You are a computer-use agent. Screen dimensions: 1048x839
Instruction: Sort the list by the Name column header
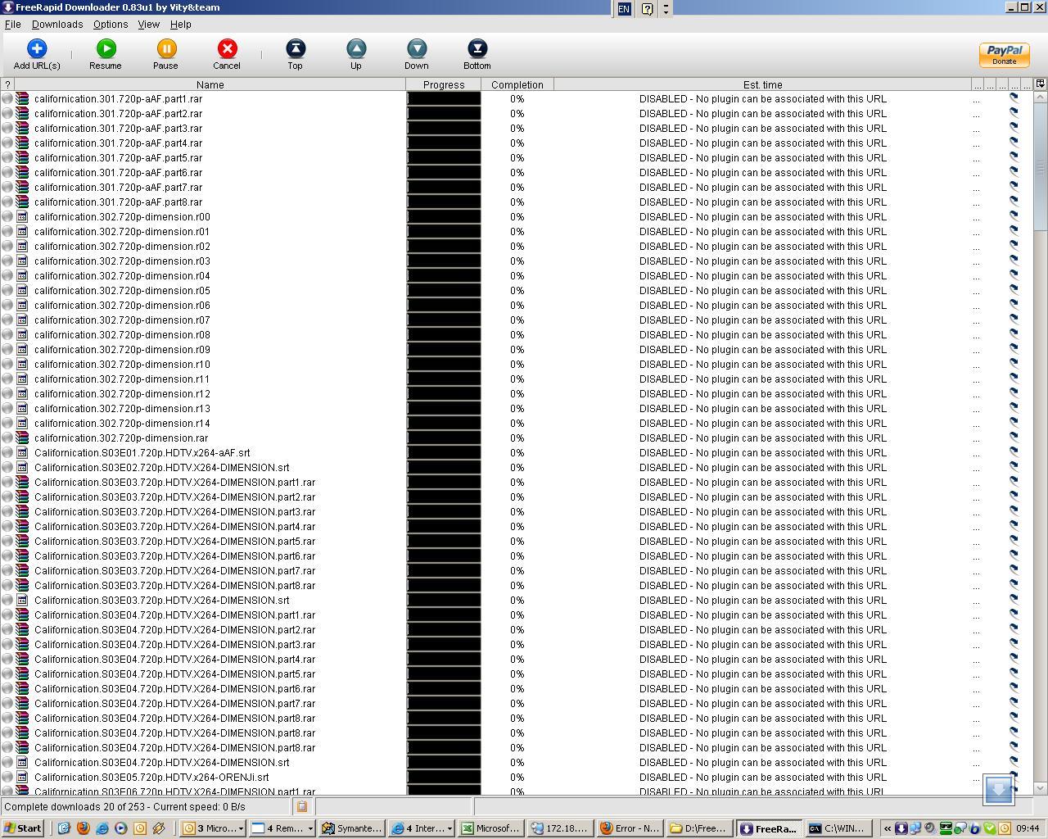pos(210,84)
